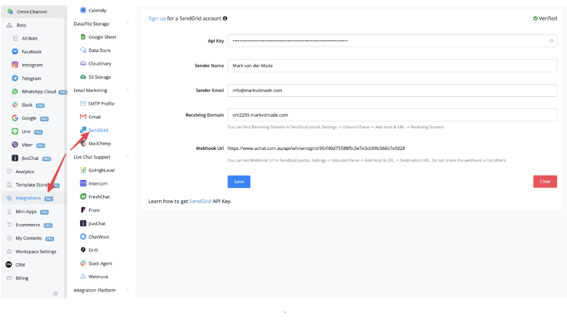Viewport: 567px width, 322px height.
Task: Open Workspace Settings
Action: (x=36, y=251)
